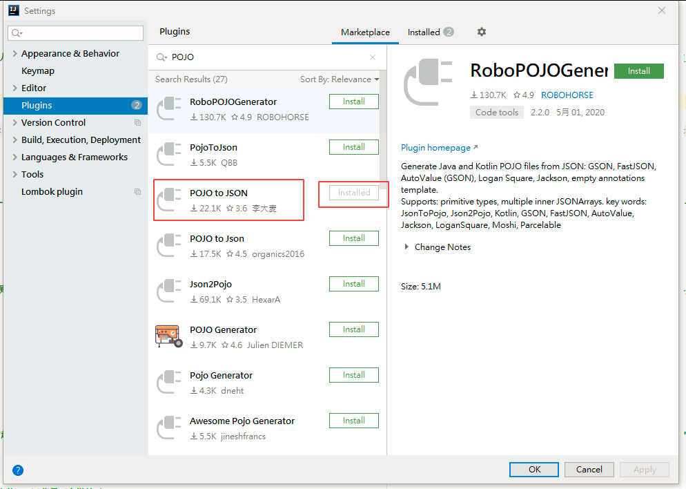Click the large RoboPOJOGenerator detail icon
This screenshot has height=489, width=686.
428,82
